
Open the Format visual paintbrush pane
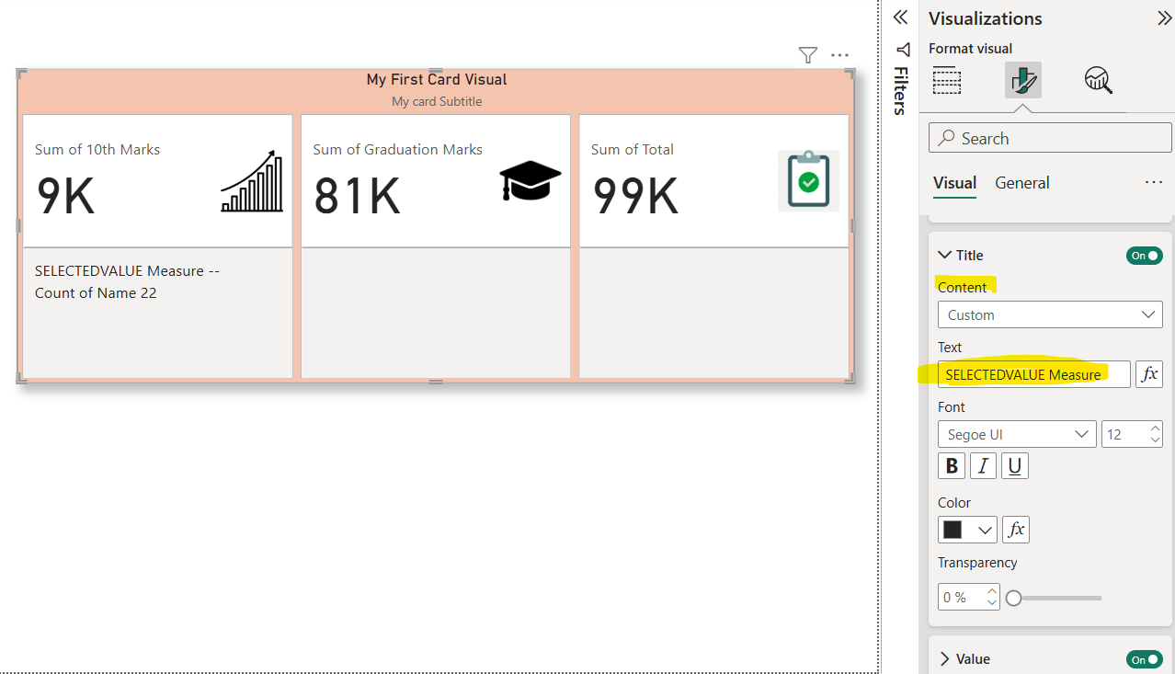(x=1021, y=80)
